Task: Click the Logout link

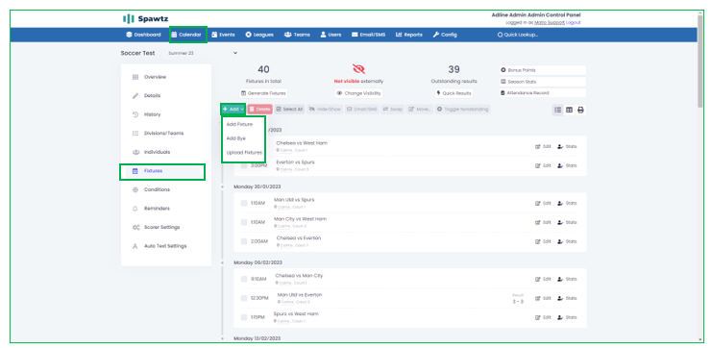Action: click(574, 22)
